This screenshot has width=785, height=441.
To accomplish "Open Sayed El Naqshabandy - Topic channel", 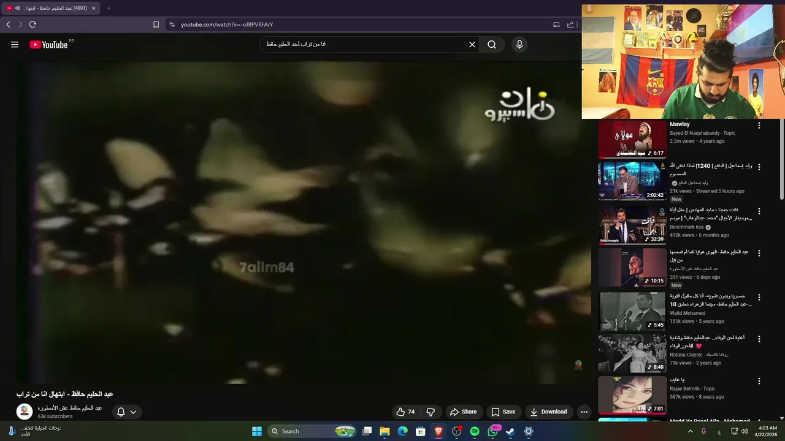I will click(x=702, y=133).
